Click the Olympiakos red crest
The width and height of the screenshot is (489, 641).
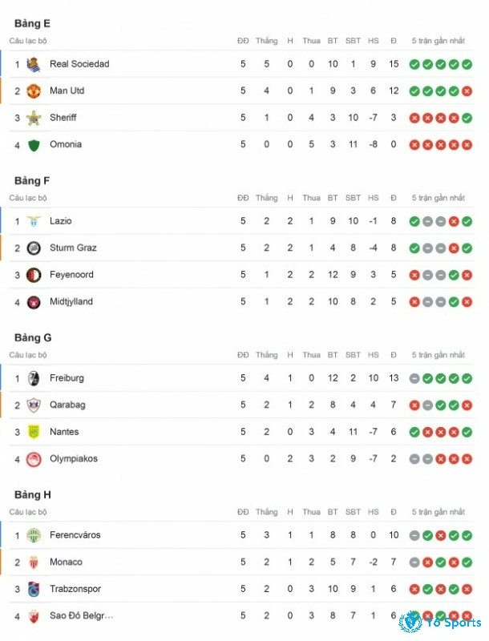[34, 459]
